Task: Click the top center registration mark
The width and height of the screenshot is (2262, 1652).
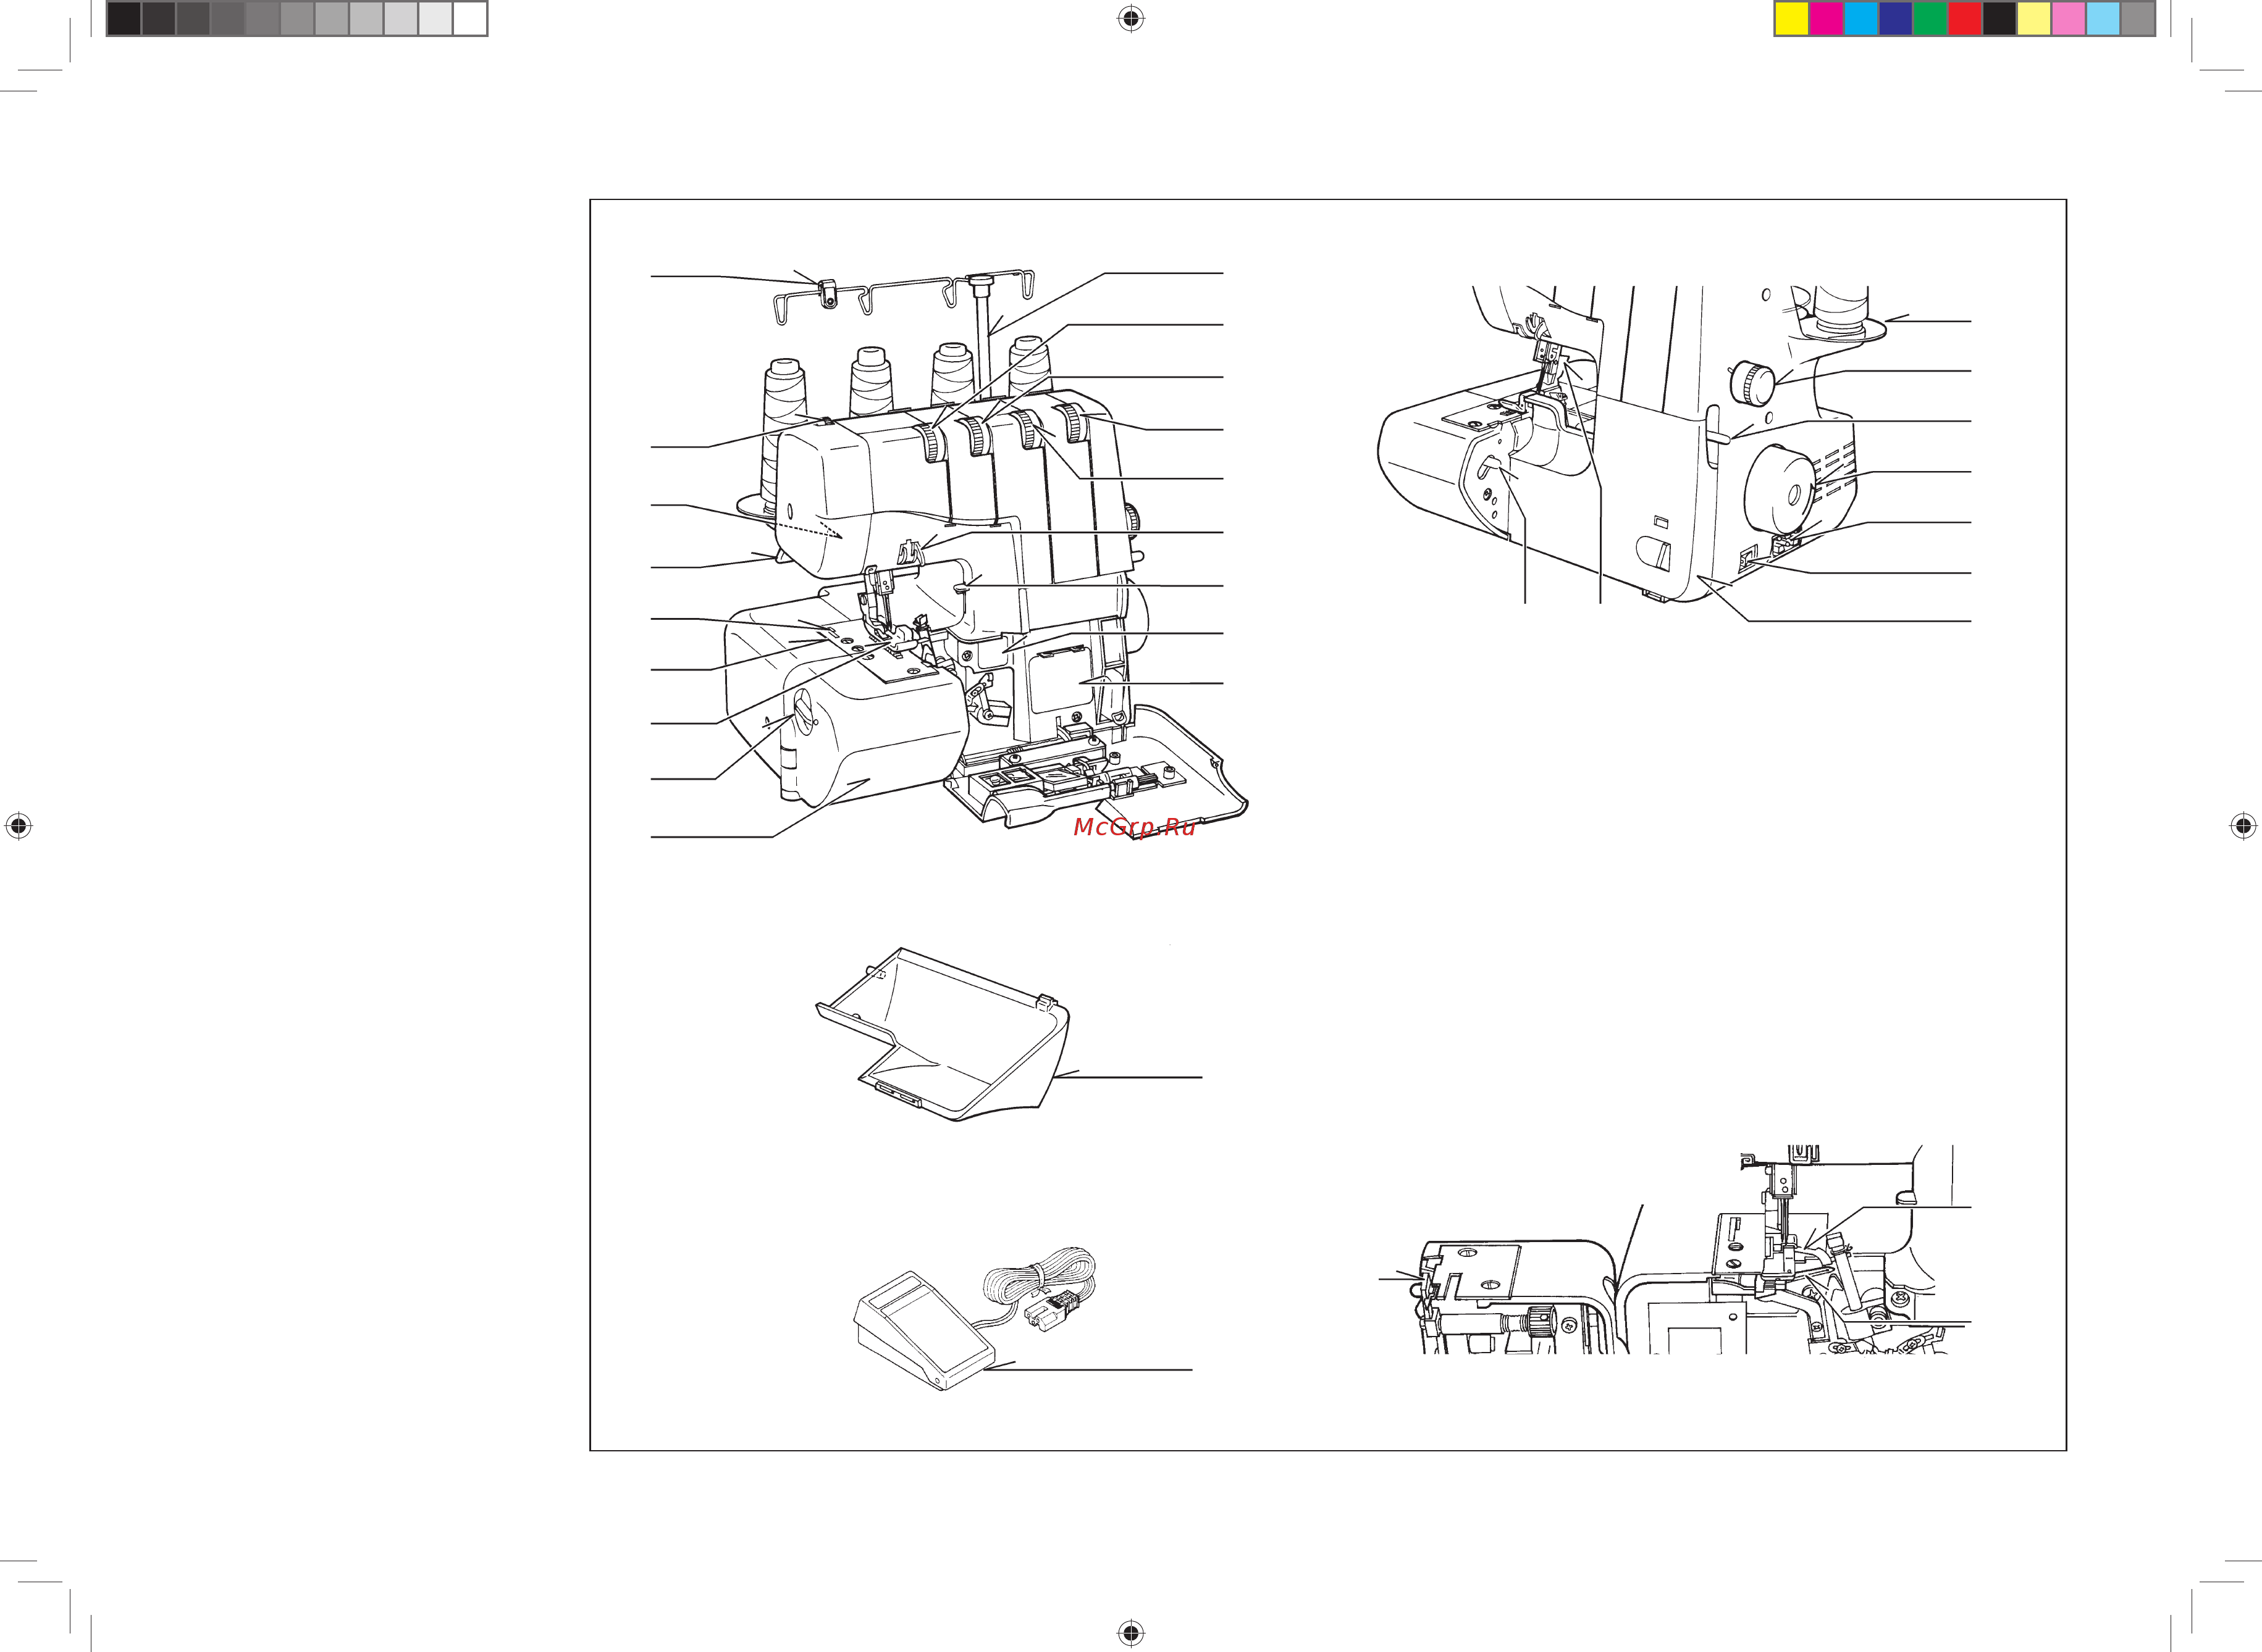Action: (1130, 18)
